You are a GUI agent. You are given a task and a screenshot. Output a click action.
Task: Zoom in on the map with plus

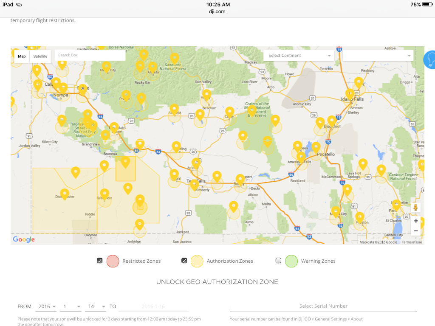[415, 221]
